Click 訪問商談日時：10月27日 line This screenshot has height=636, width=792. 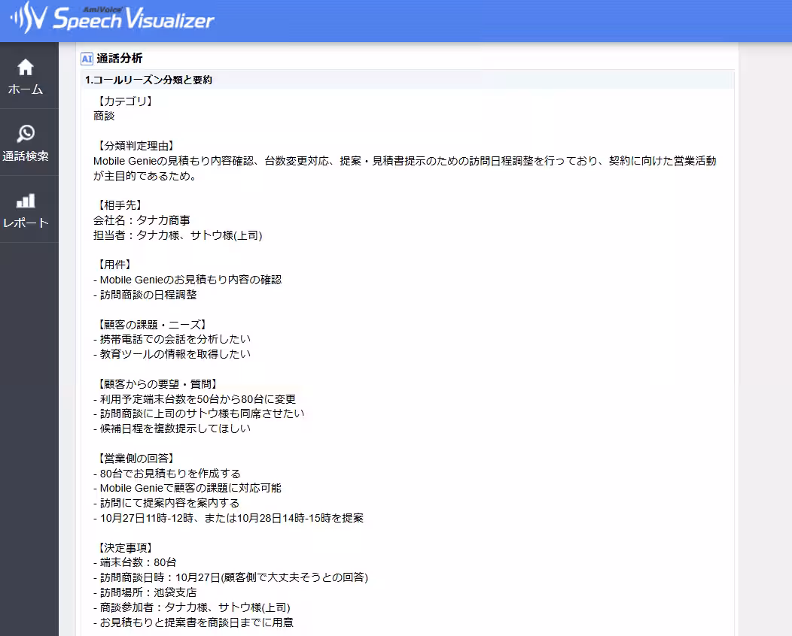[x=231, y=577]
